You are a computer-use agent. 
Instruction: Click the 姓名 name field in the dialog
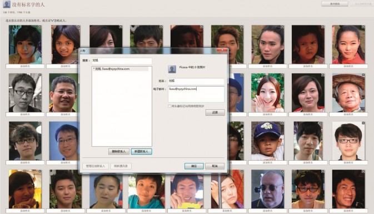pyautogui.click(x=196, y=81)
